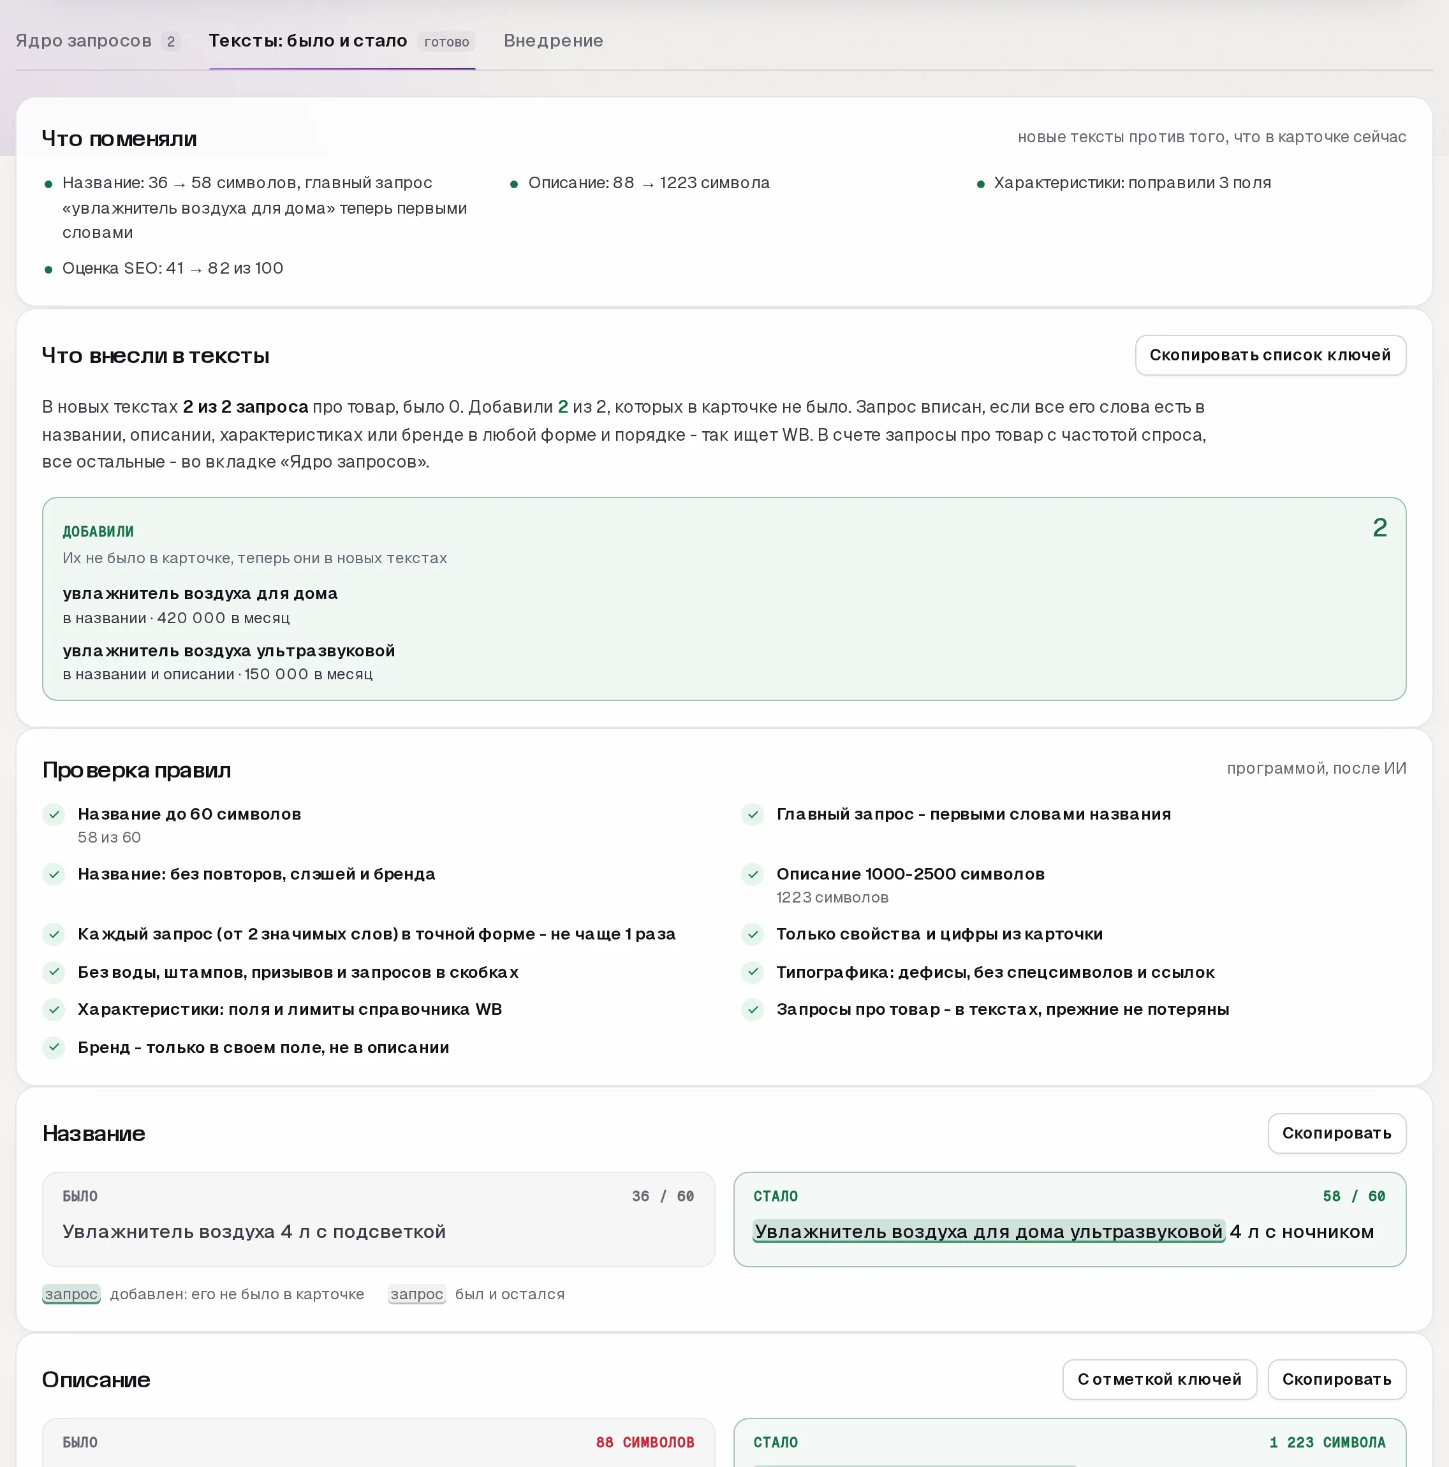Click the green legend chip «запрос» for added keys
Viewport: 1449px width, 1467px height.
(x=71, y=1294)
